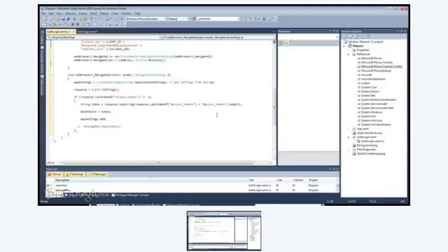Open the View menu
Viewport: 448px width, 252px height.
click(x=59, y=13)
